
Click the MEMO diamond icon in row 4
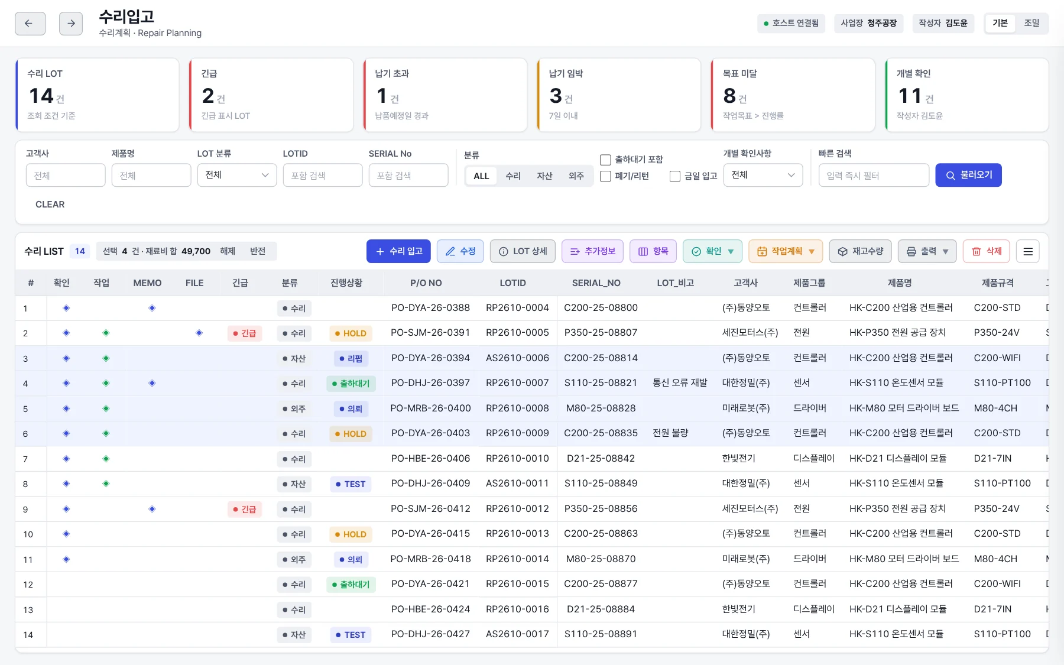(152, 383)
